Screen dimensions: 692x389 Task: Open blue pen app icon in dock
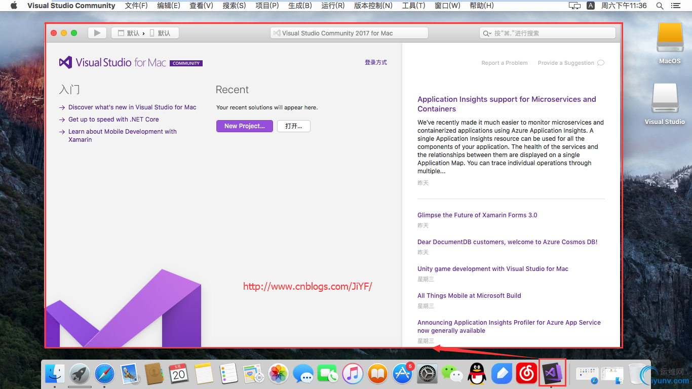click(502, 374)
